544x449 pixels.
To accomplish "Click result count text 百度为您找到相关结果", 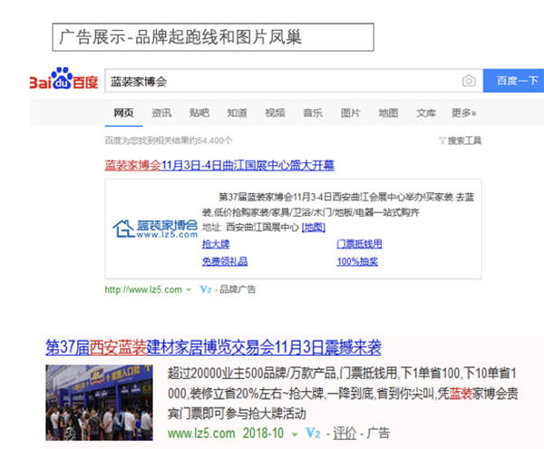I will [x=169, y=141].
